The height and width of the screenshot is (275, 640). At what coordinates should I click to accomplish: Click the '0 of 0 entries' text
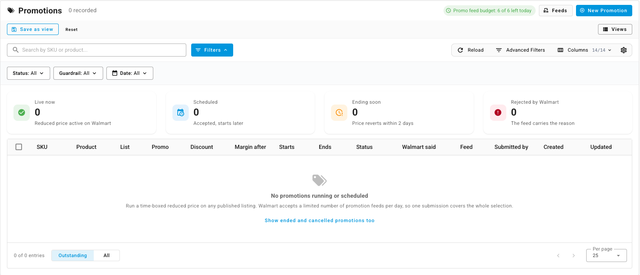click(29, 255)
